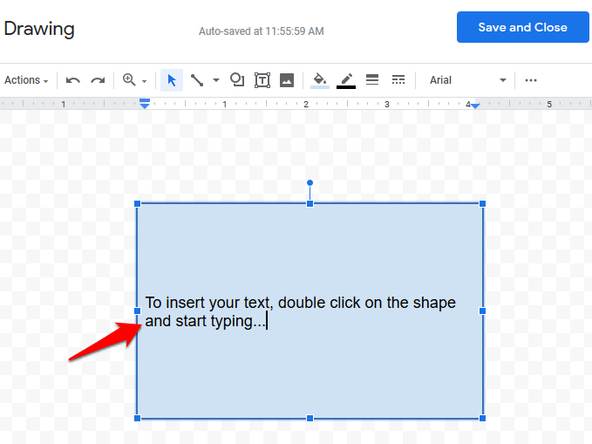Click the bottom-center resize handle of shape
This screenshot has width=592, height=444.
(x=310, y=418)
